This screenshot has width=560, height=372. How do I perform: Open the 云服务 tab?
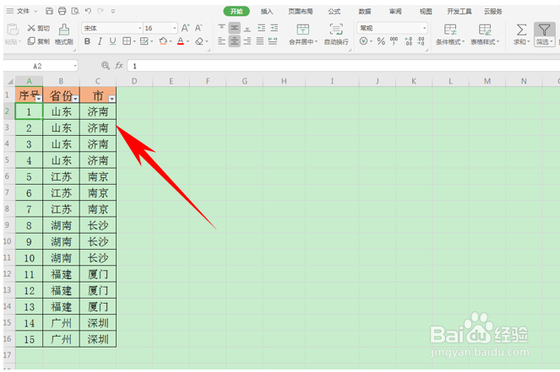[493, 12]
